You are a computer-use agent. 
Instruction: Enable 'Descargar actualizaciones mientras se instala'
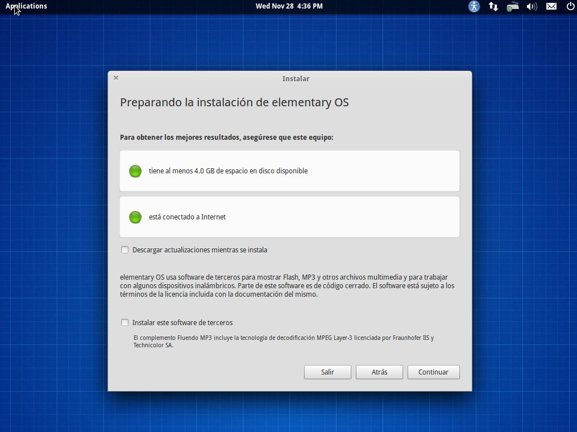pos(125,250)
